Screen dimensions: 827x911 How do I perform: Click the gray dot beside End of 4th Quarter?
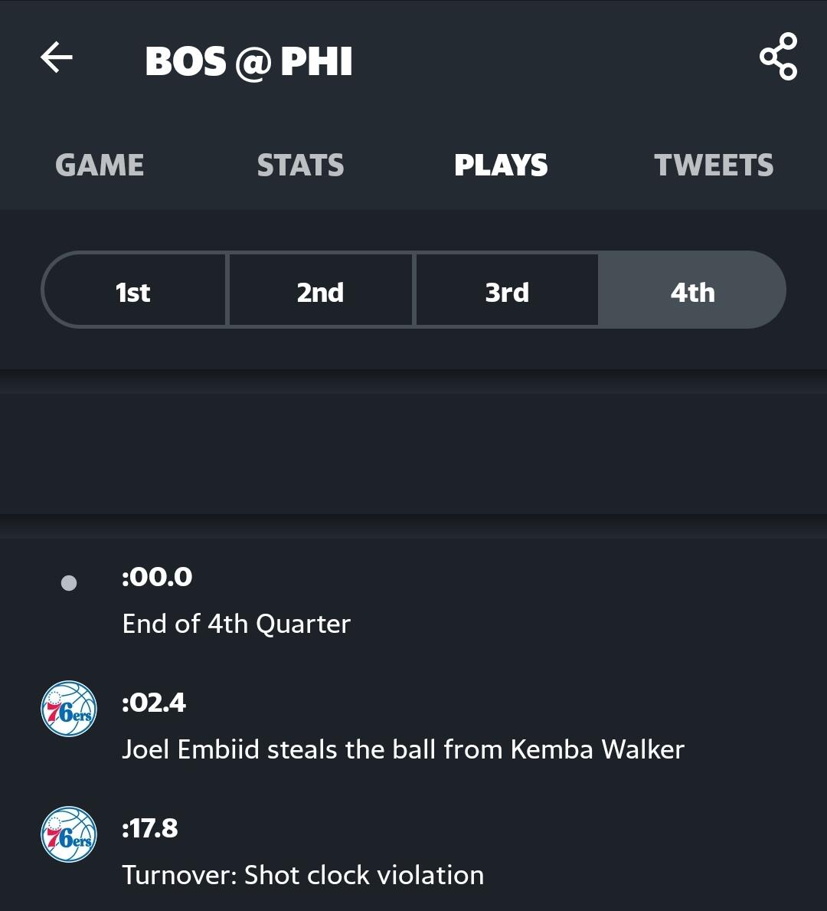(x=68, y=583)
